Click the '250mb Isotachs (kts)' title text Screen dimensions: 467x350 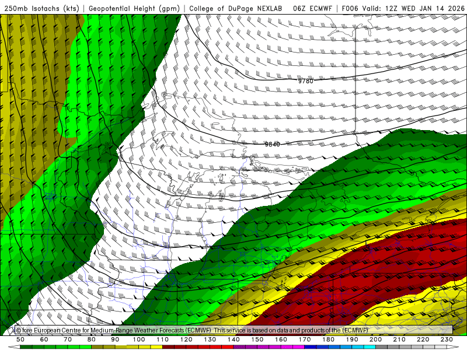tap(42, 9)
